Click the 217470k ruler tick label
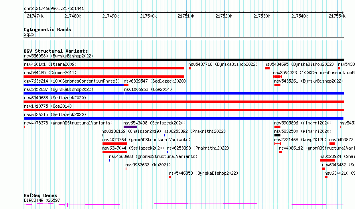 [35, 16]
